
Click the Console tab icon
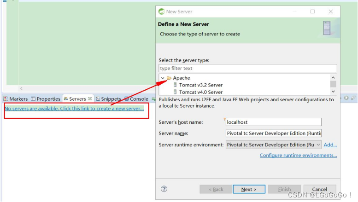(127, 99)
